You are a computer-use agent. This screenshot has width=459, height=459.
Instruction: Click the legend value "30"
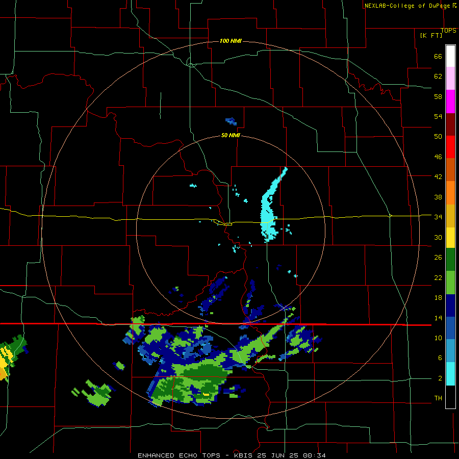pos(438,237)
